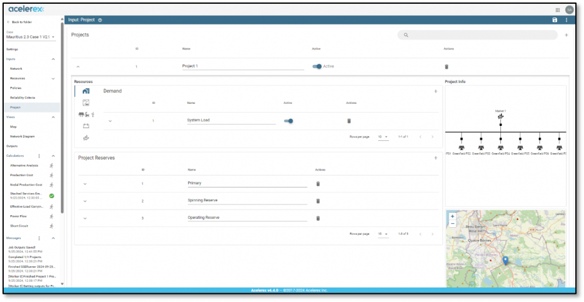Click the battery storage resource icon
584x302 pixels.
pos(86,126)
